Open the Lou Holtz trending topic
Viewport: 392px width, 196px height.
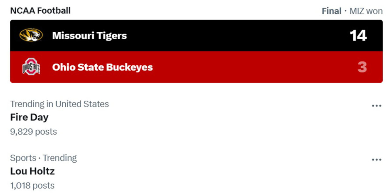coord(32,171)
